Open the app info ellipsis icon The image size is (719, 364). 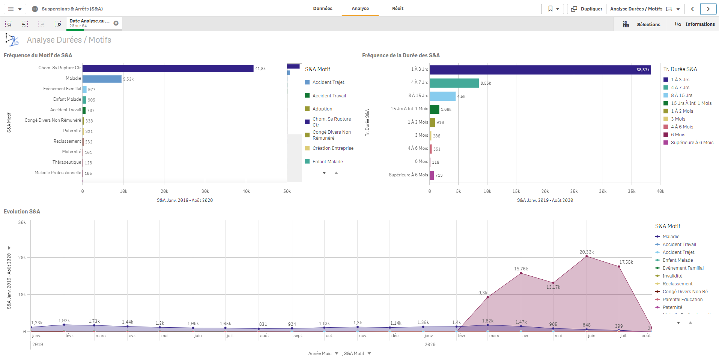coord(35,9)
